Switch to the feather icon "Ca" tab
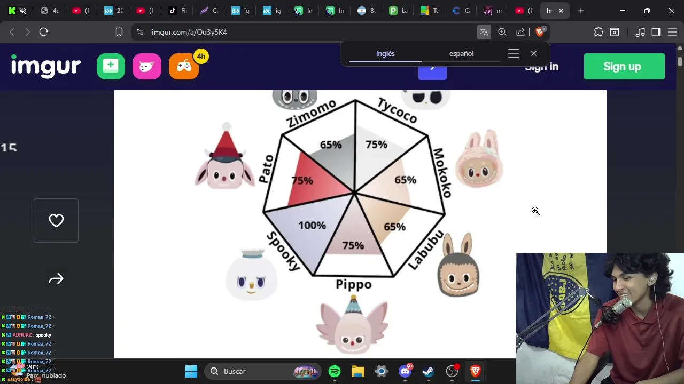 click(209, 11)
